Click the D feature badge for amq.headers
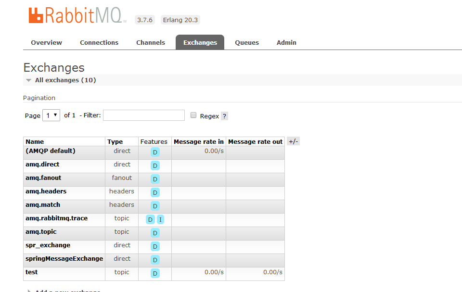Image resolution: width=462 pixels, height=292 pixels. [155, 193]
